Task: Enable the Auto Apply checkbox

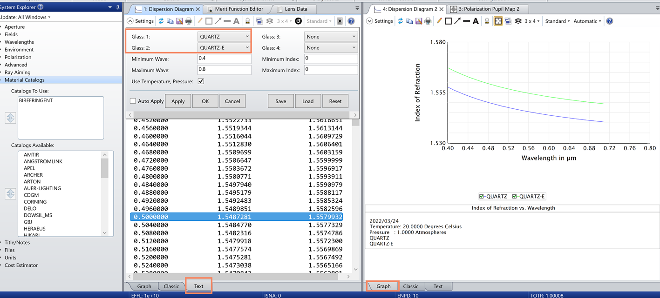Action: point(133,101)
